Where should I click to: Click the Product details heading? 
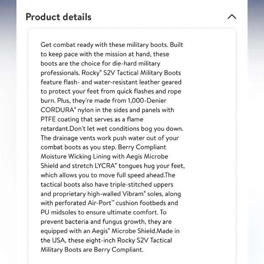[x=58, y=17]
